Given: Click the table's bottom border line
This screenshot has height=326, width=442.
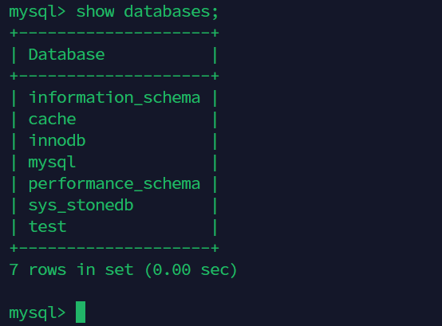Looking at the screenshot, I should pyautogui.click(x=114, y=248).
